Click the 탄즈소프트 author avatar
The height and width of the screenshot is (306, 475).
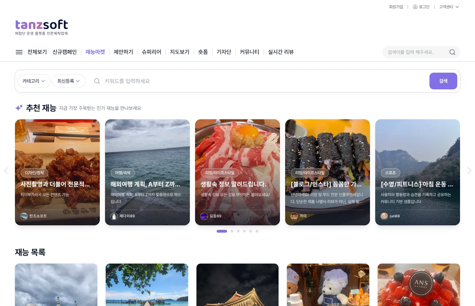pos(24,216)
